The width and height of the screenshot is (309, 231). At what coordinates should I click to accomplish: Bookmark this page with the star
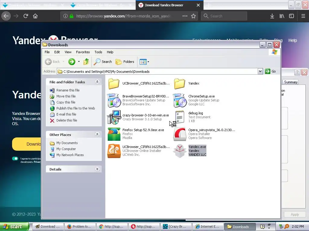pyautogui.click(x=193, y=16)
